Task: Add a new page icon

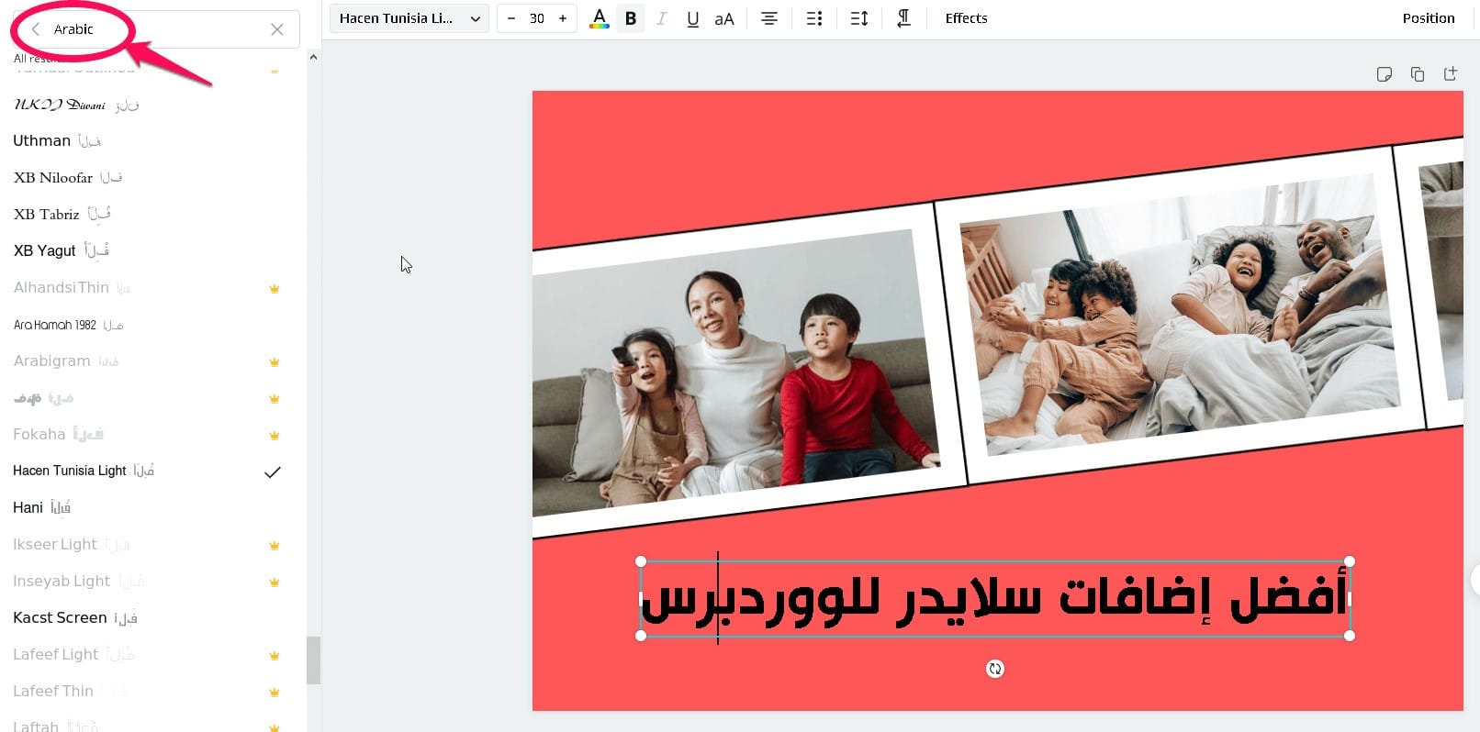Action: click(x=1451, y=74)
